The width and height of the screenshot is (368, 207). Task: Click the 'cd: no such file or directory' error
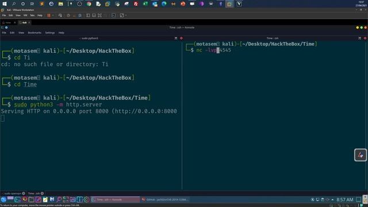click(x=55, y=64)
